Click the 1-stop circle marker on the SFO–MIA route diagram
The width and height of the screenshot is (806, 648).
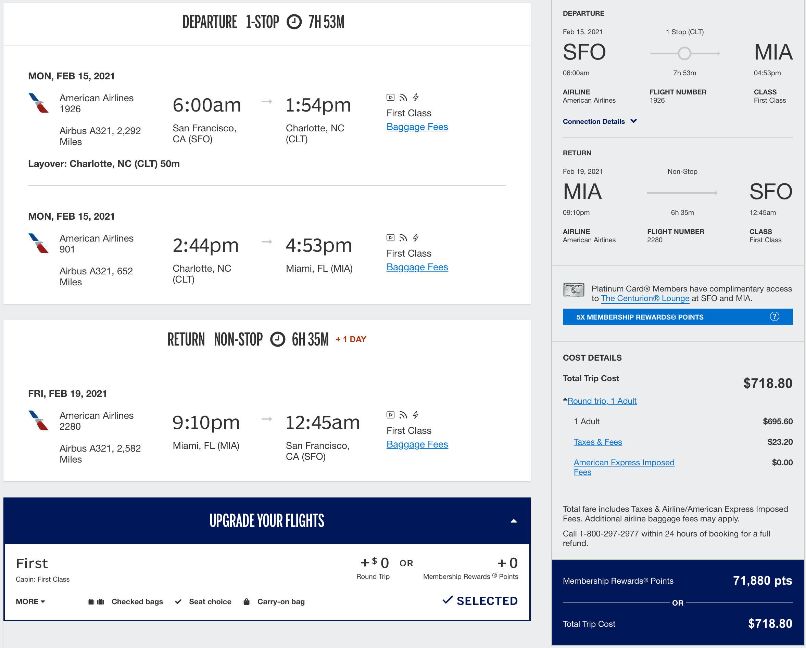[684, 53]
